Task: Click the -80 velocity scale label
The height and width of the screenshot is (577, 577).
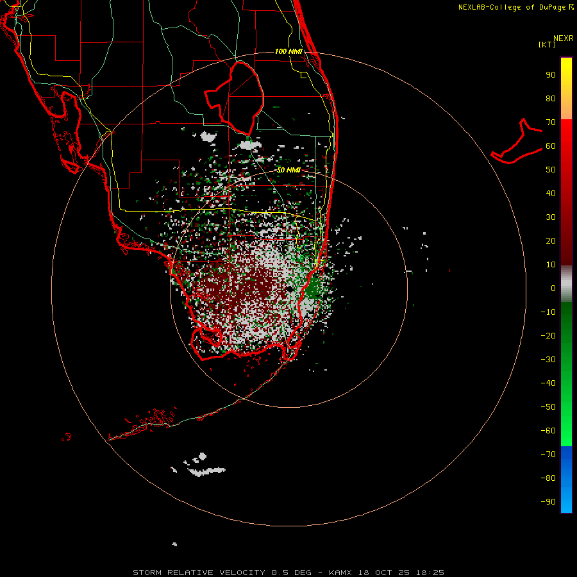Action: 548,478
